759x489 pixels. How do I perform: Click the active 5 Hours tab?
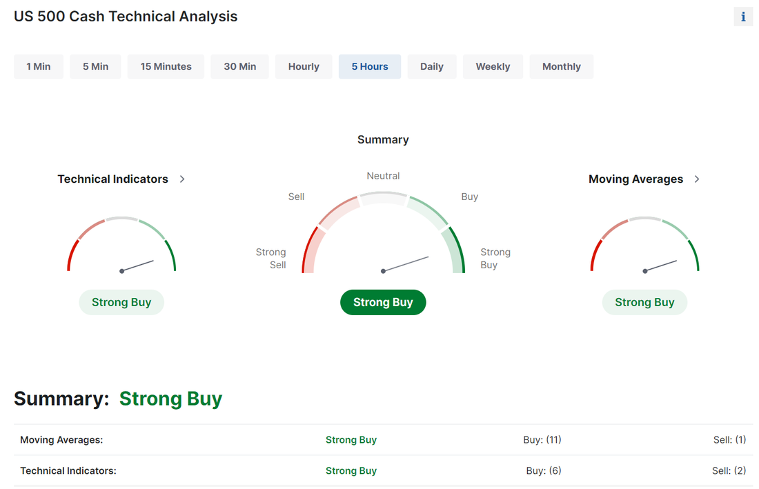point(370,67)
